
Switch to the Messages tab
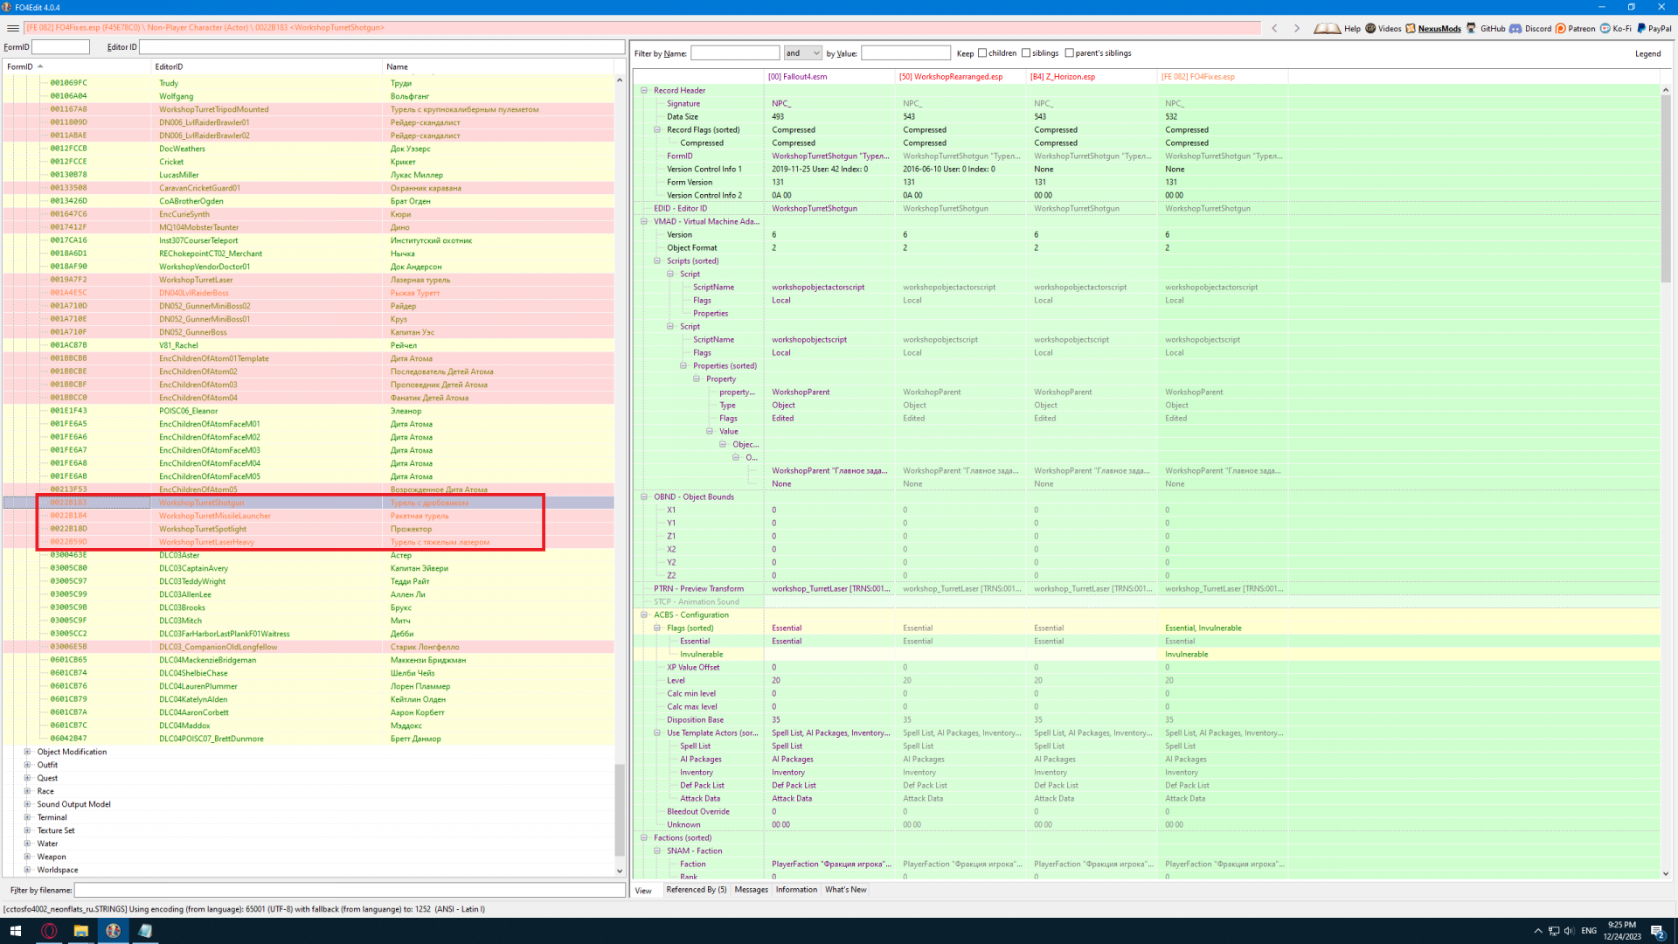click(751, 890)
